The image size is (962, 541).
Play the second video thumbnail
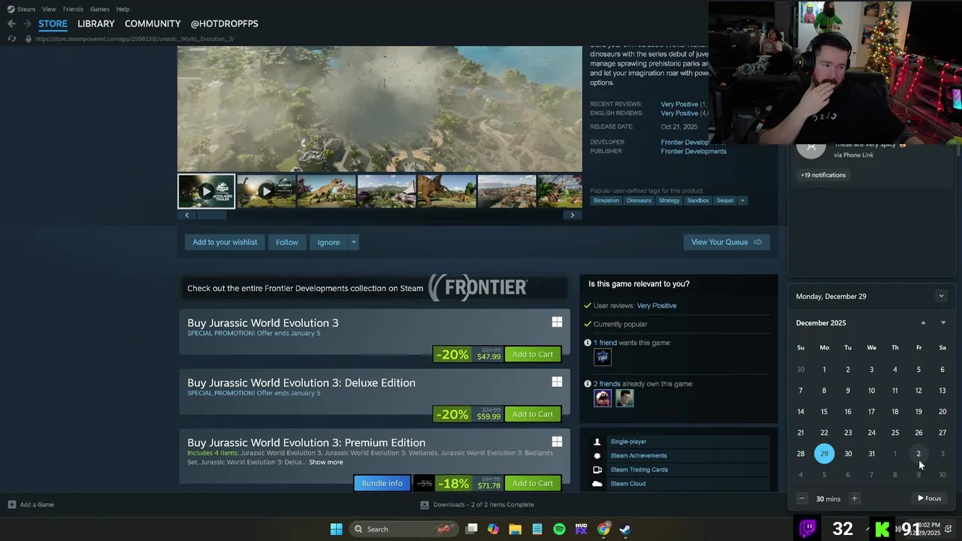click(265, 191)
